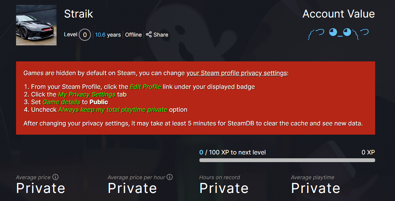Click the Hours on record Private value
395x201 pixels.
coord(224,188)
